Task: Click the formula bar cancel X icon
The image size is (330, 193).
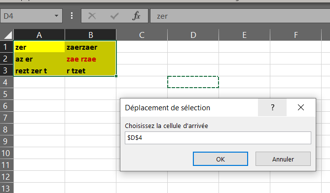Action: (x=92, y=16)
